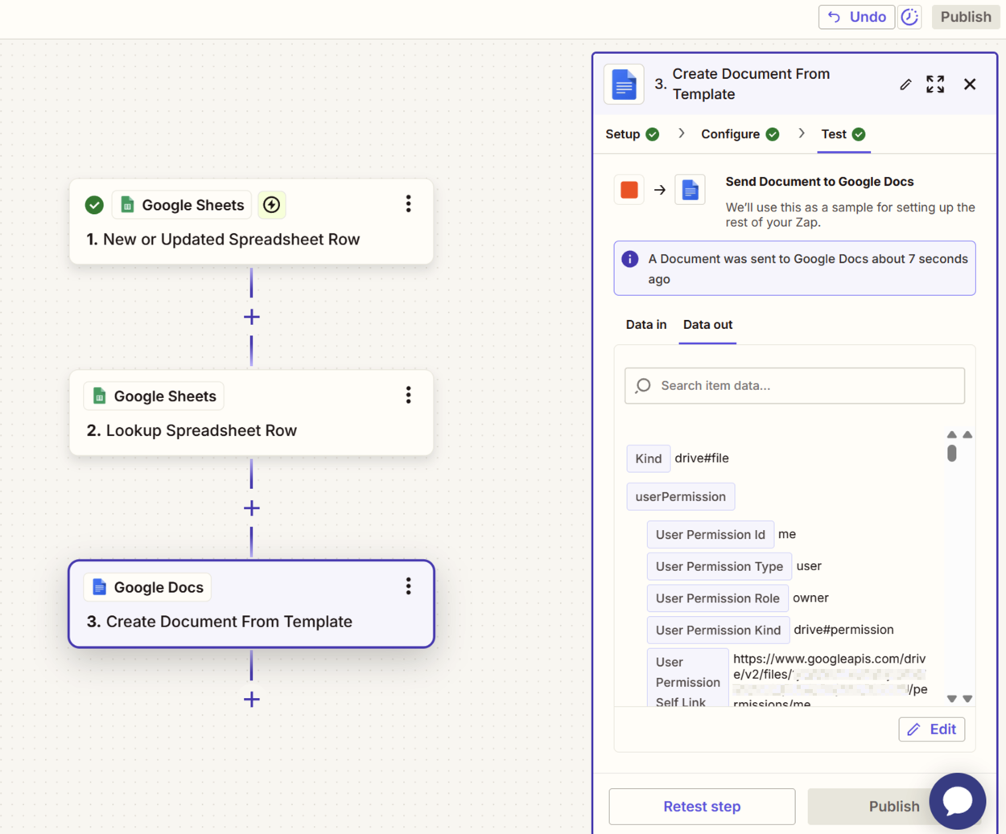
Task: Click the search magnifier icon
Action: (643, 386)
